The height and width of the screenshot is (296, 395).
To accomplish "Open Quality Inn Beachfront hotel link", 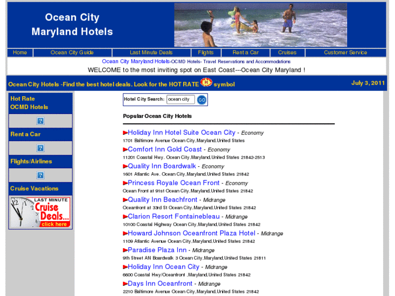I will point(162,200).
